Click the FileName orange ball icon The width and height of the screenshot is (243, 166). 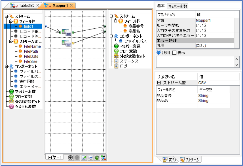click(x=20, y=46)
